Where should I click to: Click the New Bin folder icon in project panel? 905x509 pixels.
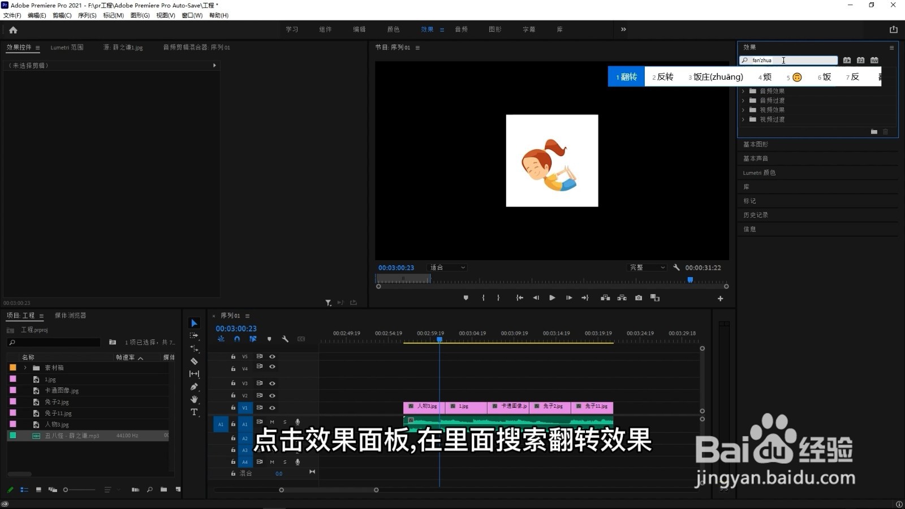point(163,490)
